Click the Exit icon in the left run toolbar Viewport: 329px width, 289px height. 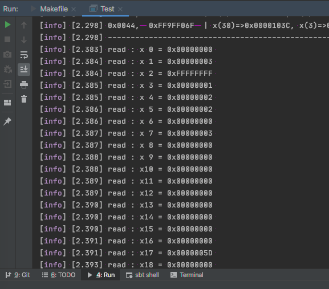(x=7, y=84)
